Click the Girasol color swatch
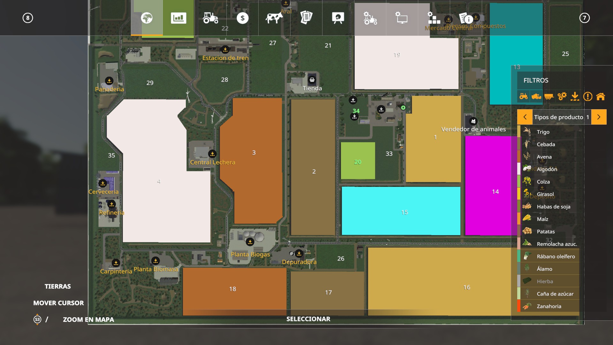The height and width of the screenshot is (345, 613). click(519, 194)
